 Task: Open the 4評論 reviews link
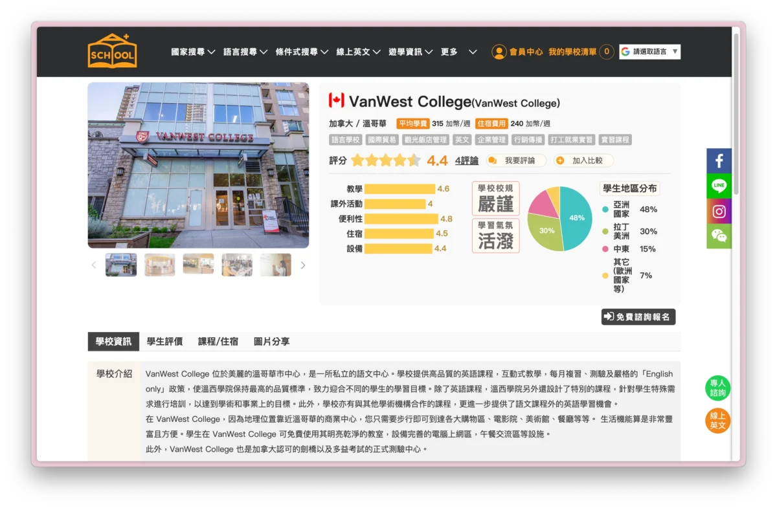coord(466,160)
